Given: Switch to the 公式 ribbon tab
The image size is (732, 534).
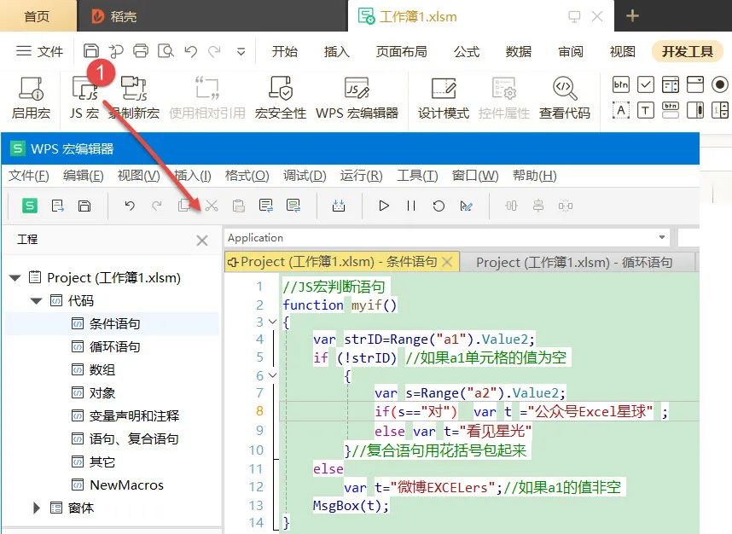Looking at the screenshot, I should click(467, 51).
